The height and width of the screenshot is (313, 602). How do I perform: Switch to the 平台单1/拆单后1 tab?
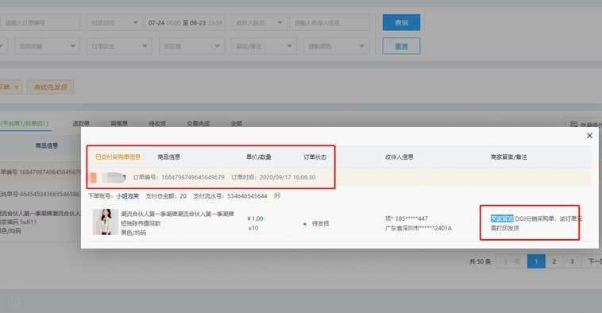[x=25, y=123]
